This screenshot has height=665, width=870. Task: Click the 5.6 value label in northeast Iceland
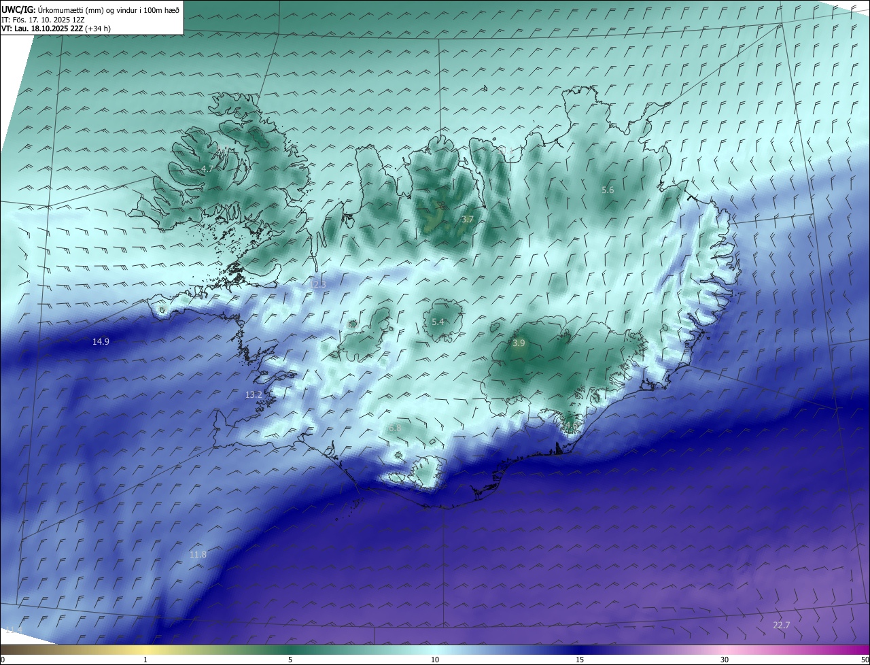point(608,190)
